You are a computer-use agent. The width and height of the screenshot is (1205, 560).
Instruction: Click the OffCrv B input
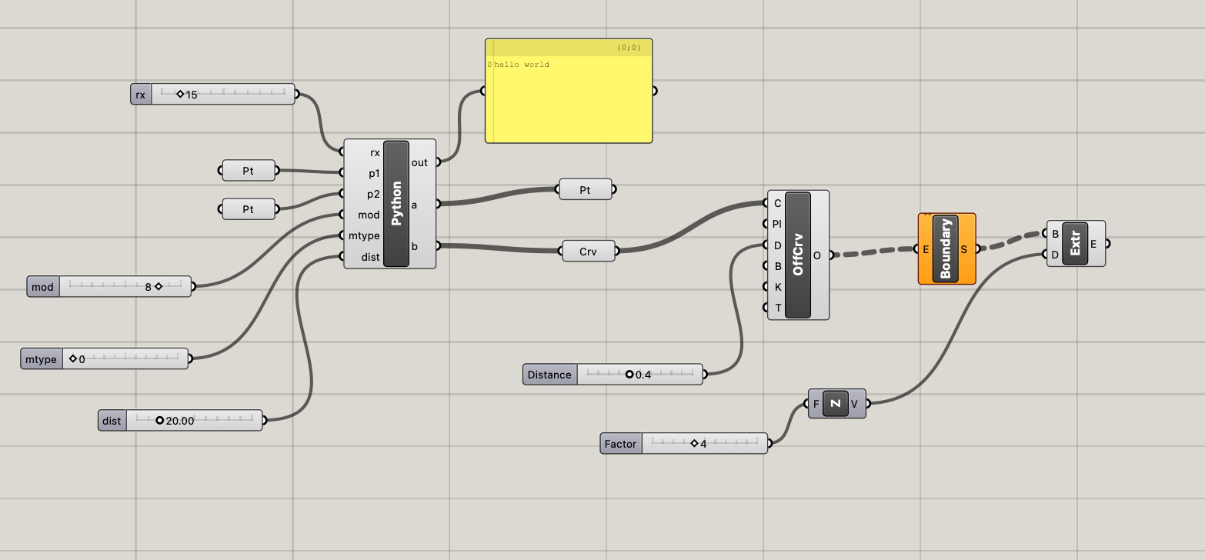coord(776,266)
